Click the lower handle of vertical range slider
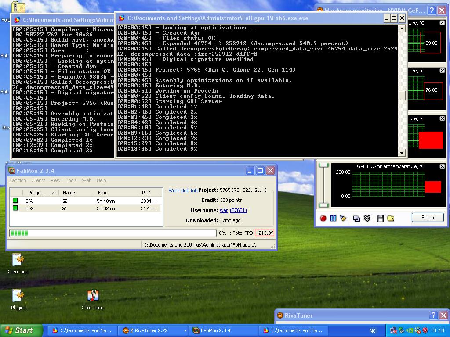The height and width of the screenshot is (337, 450). [x=324, y=205]
